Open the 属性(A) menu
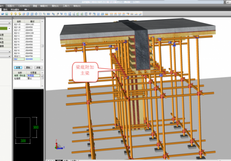Viewport: 231px width, 161px height. [55, 6]
